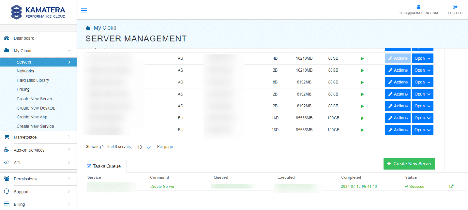This screenshot has width=468, height=210.
Task: Open the hamburger navigation menu
Action: [x=84, y=10]
